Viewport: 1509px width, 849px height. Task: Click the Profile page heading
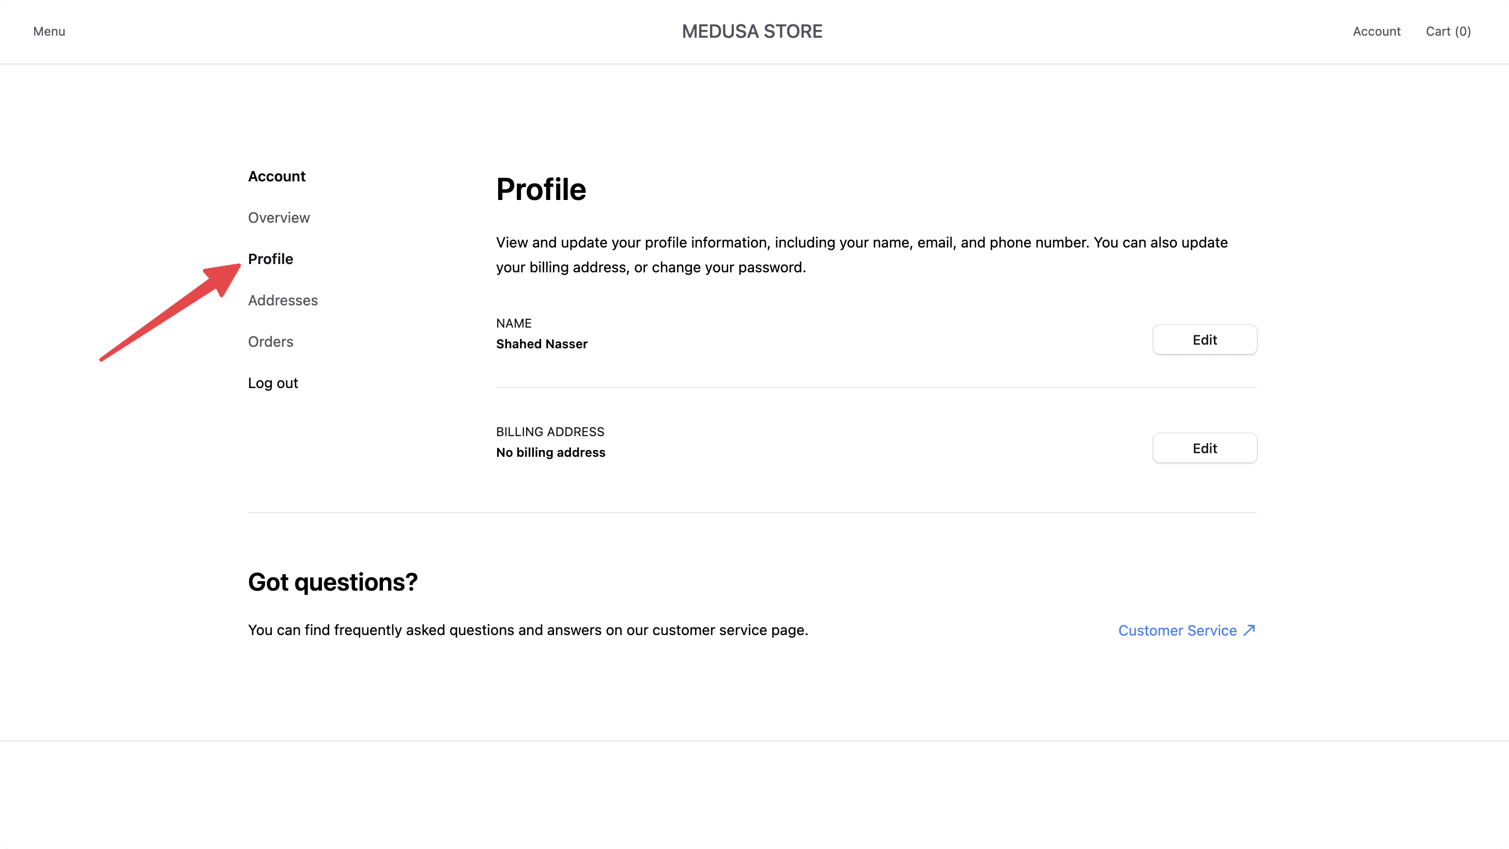click(x=541, y=189)
